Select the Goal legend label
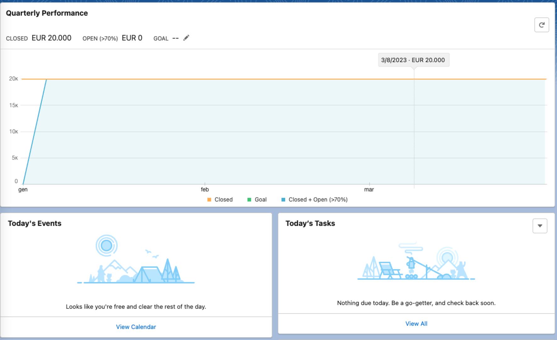557x340 pixels. (x=261, y=200)
